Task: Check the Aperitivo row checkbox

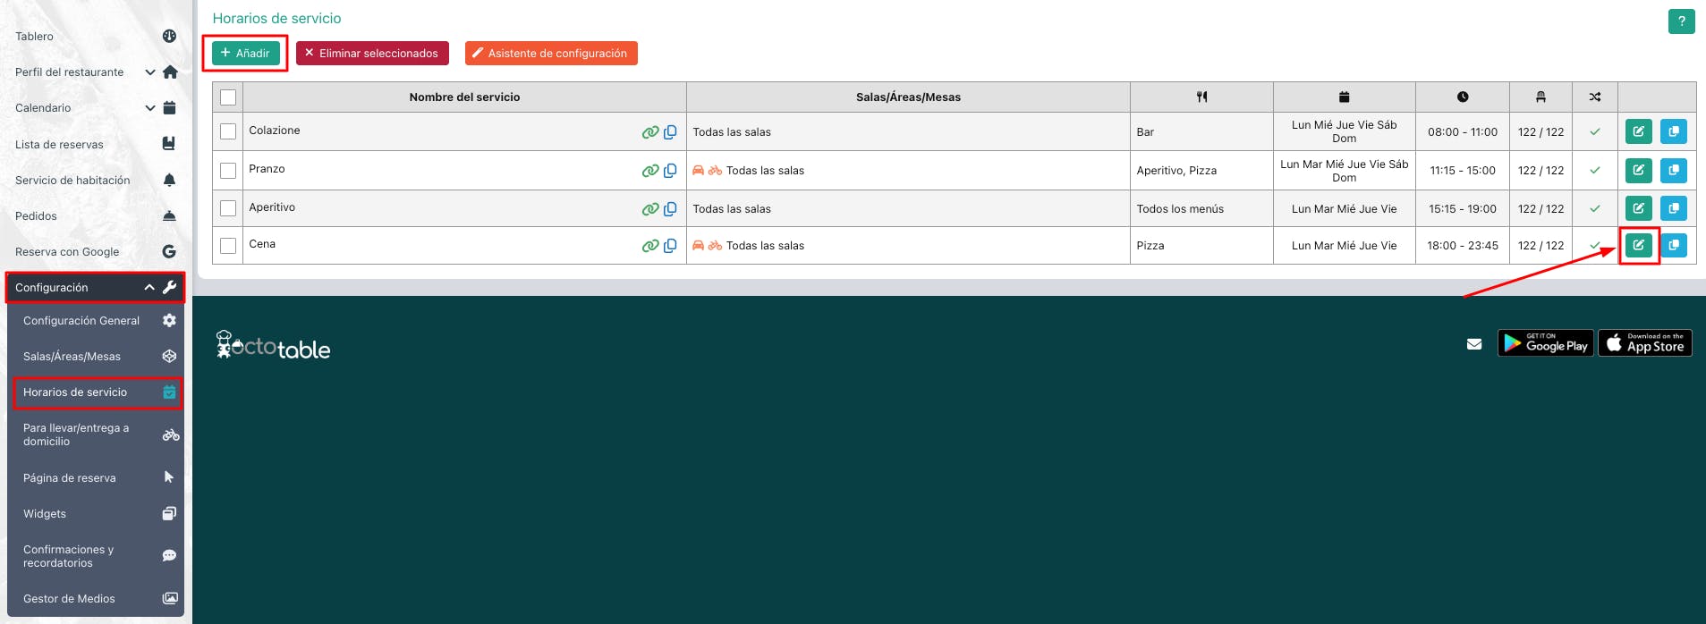Action: click(228, 208)
